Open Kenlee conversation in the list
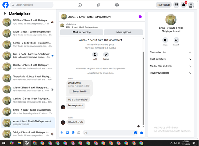Image resolution: width=199 pixels, height=146 pixels. click(x=28, y=45)
